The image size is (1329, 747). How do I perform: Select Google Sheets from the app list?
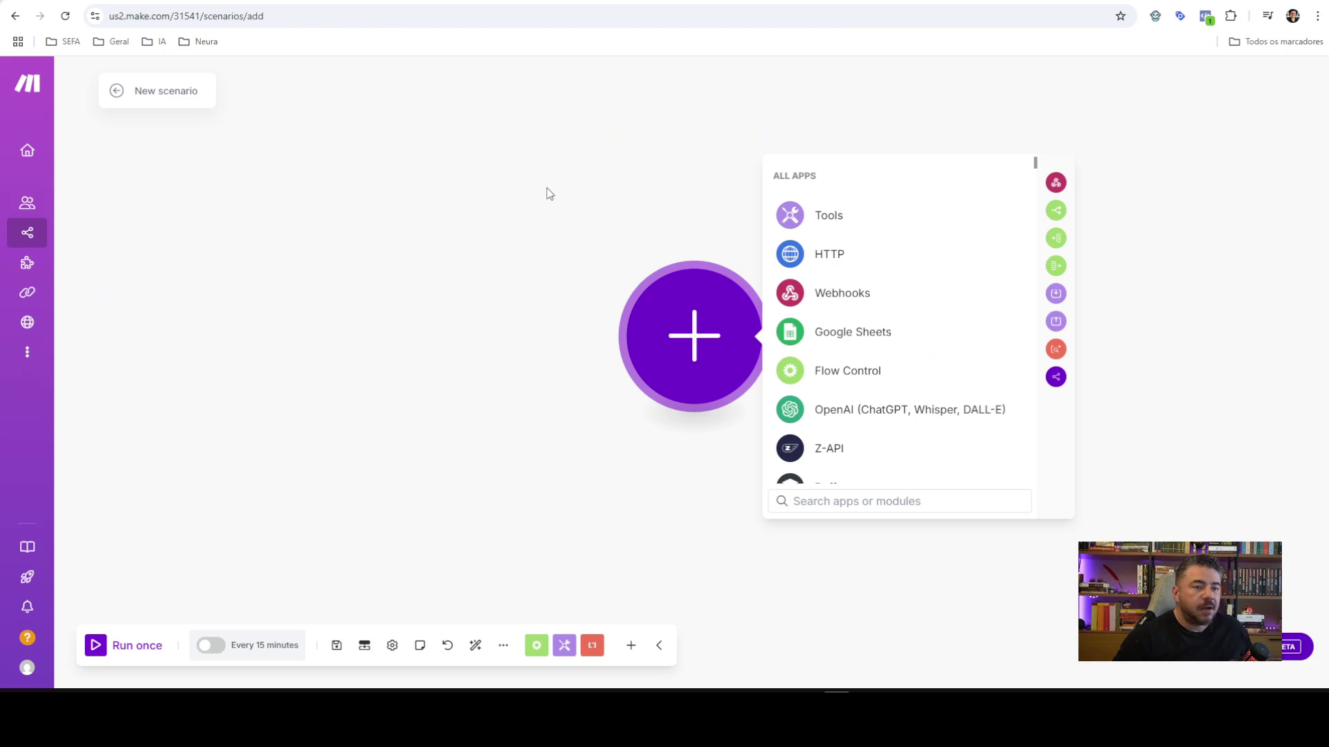point(852,332)
